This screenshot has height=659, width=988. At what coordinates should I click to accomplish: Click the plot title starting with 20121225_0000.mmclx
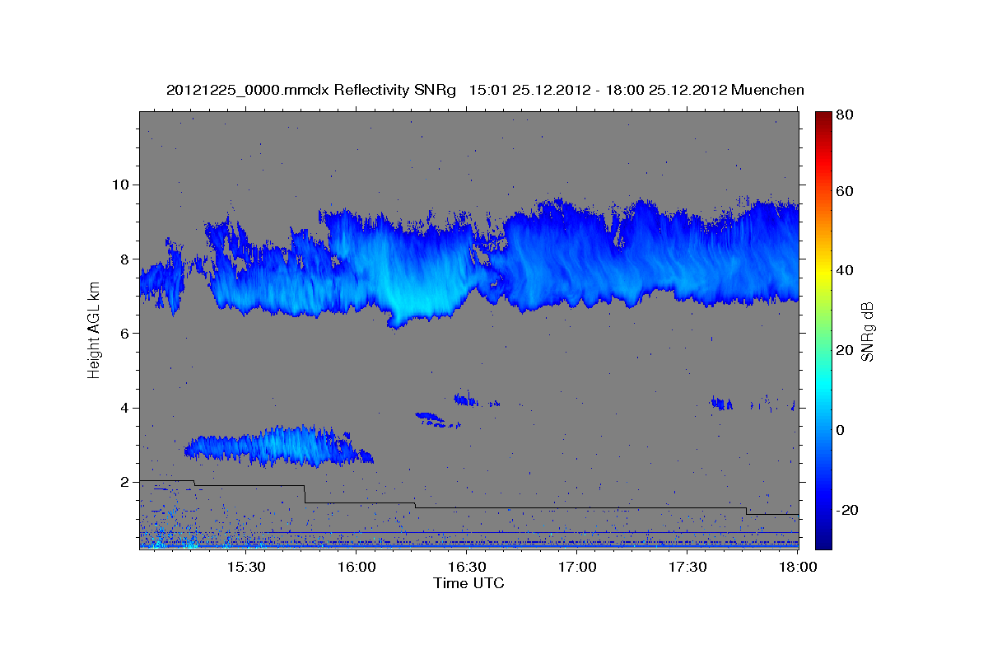[485, 90]
